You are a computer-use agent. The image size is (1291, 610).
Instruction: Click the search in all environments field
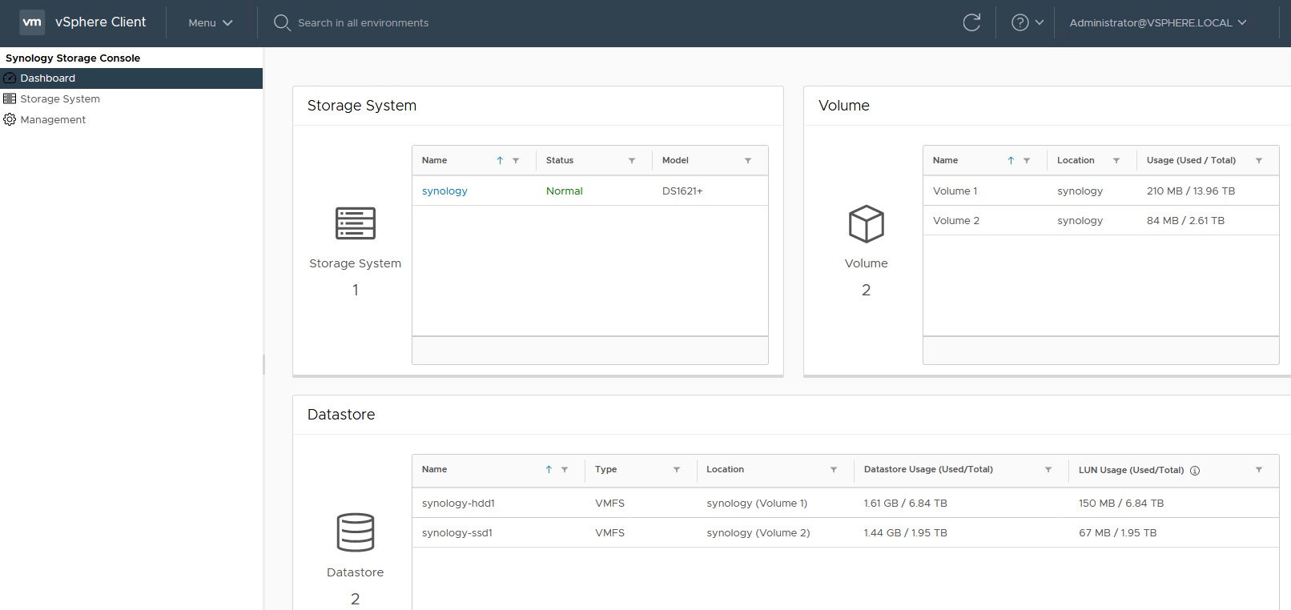coord(363,22)
